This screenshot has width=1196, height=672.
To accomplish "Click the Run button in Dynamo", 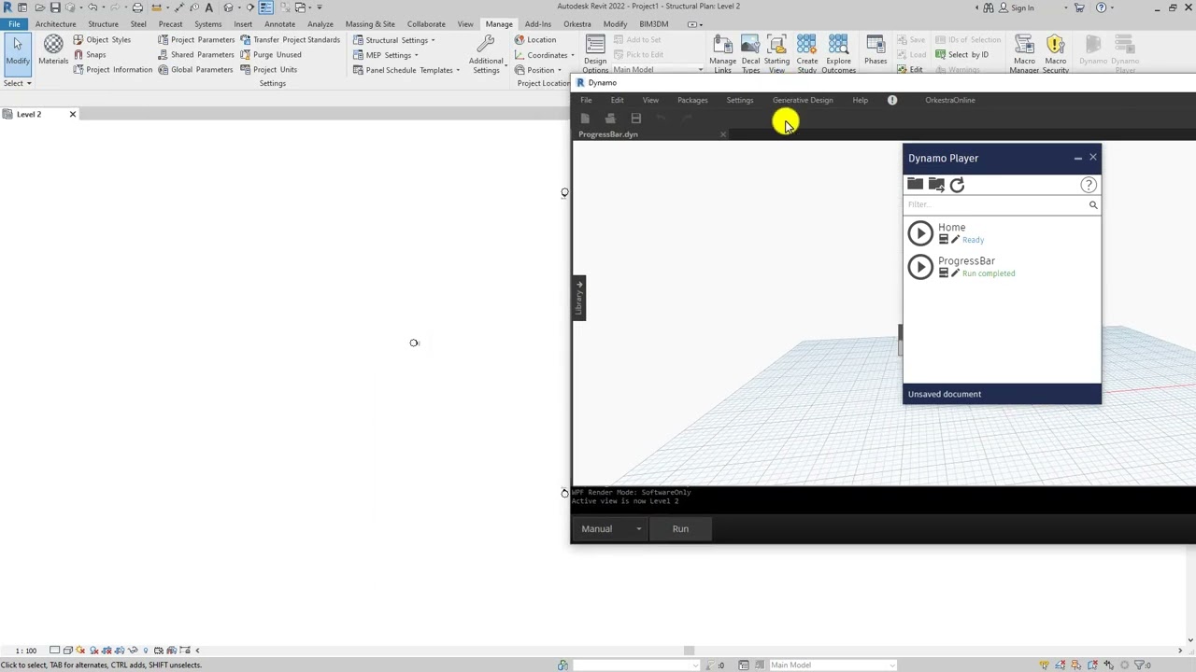I will 680,529.
